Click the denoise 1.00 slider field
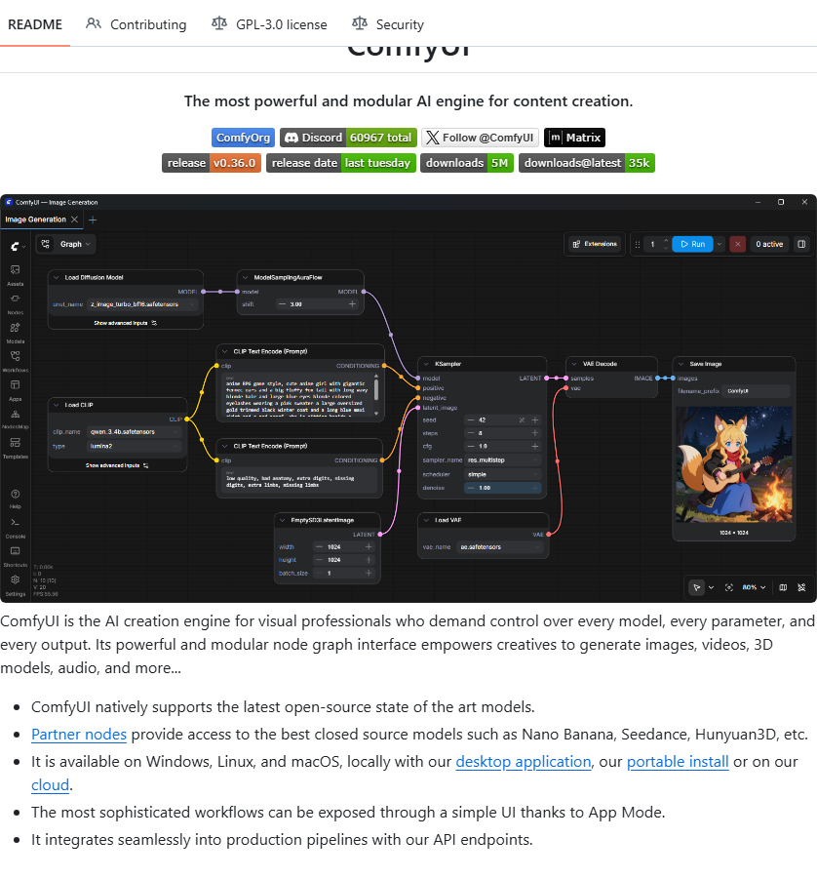Image resolution: width=817 pixels, height=878 pixels. pos(502,488)
